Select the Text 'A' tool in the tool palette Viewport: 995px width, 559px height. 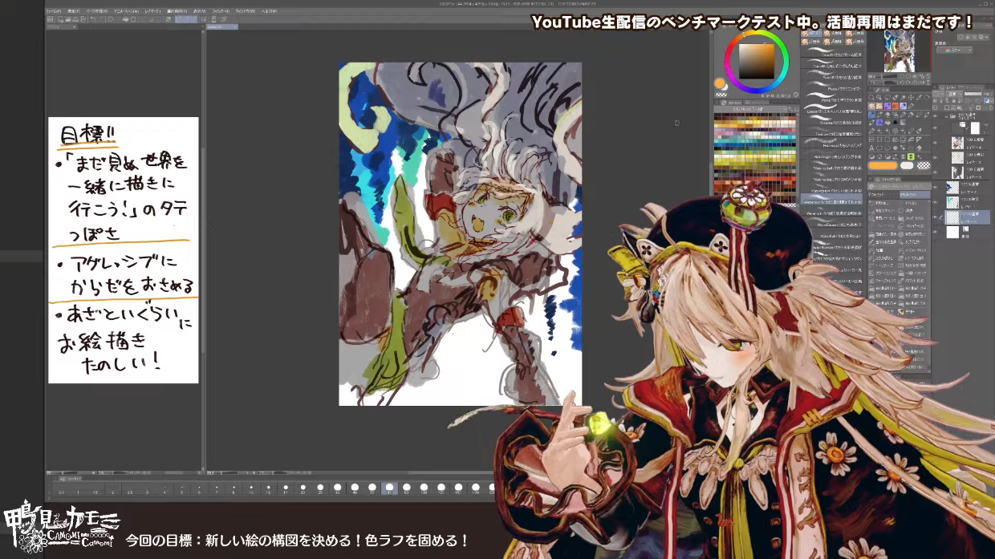coord(871,148)
